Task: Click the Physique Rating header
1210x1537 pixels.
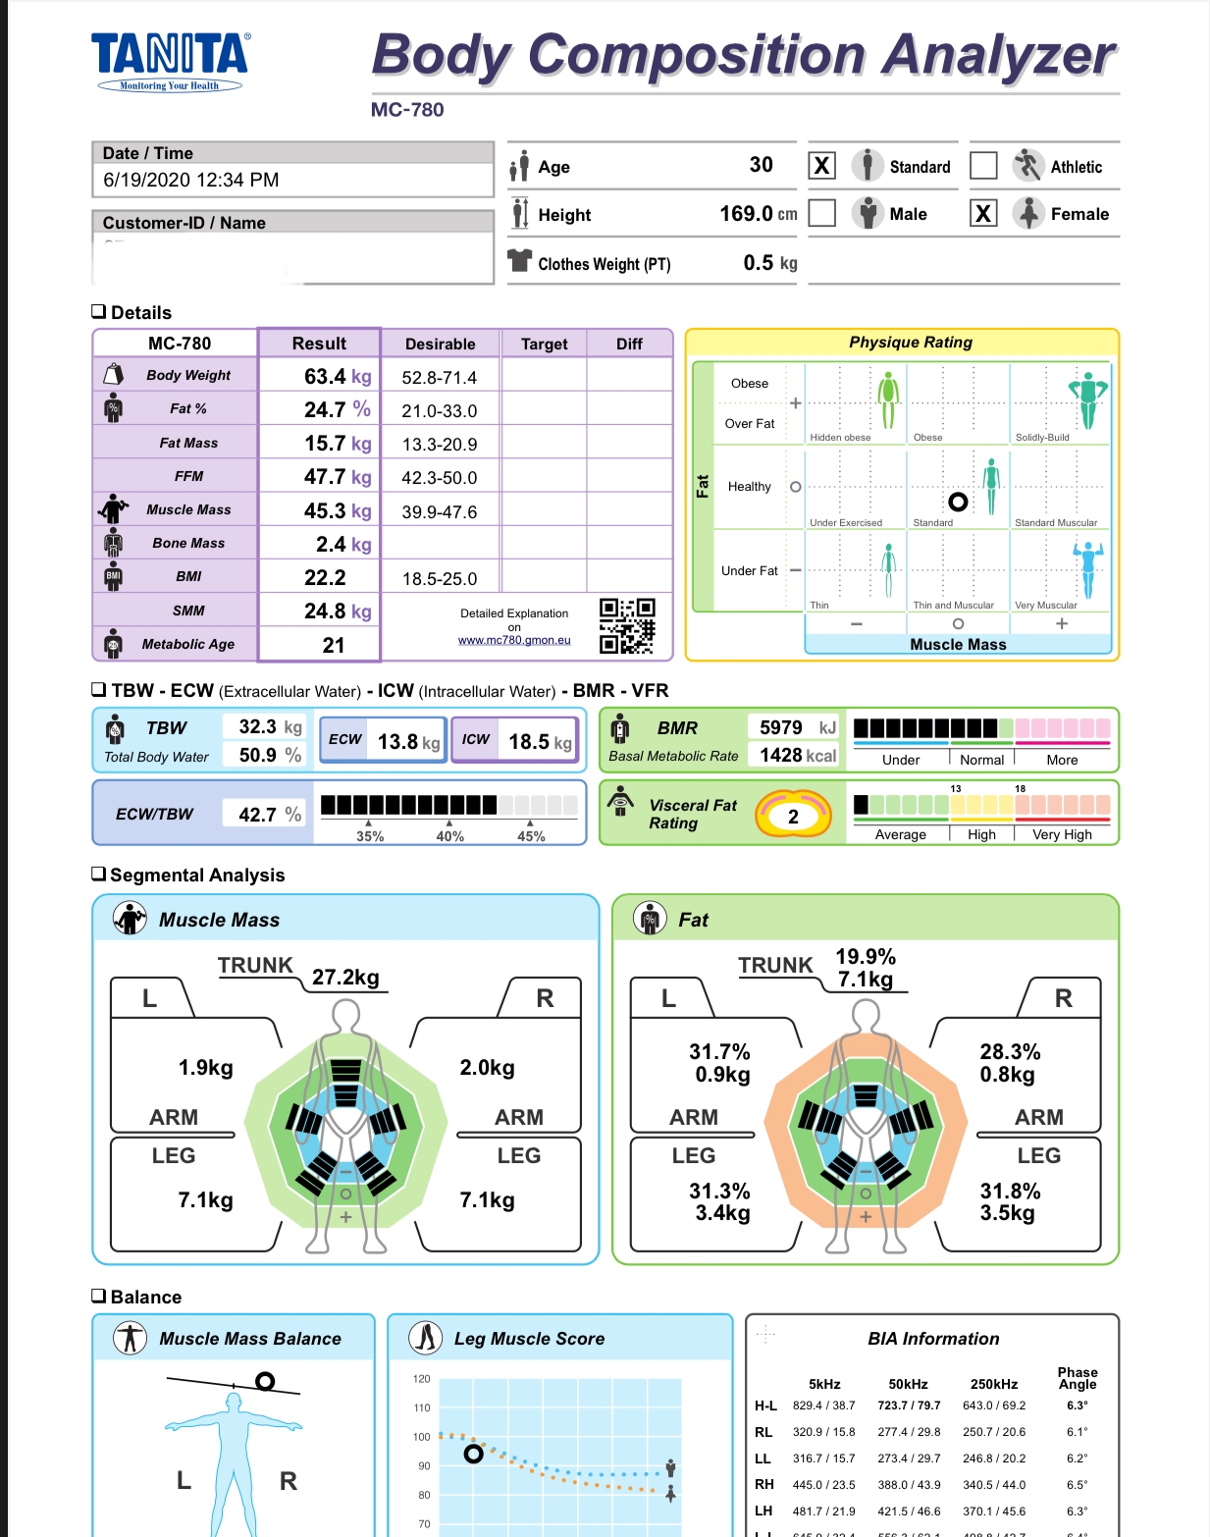Action: 911,342
